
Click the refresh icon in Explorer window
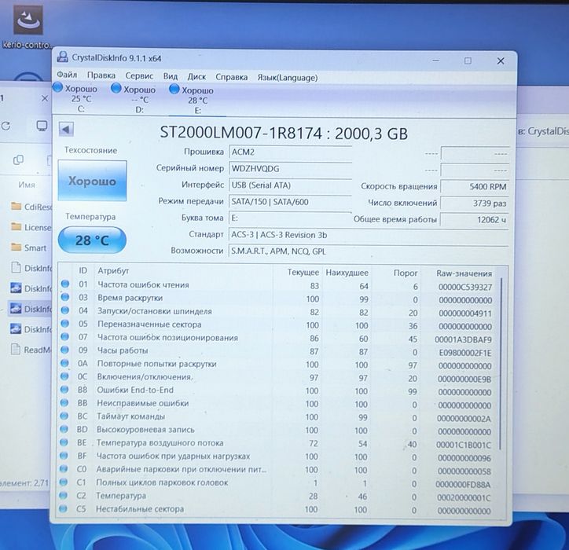[6, 126]
